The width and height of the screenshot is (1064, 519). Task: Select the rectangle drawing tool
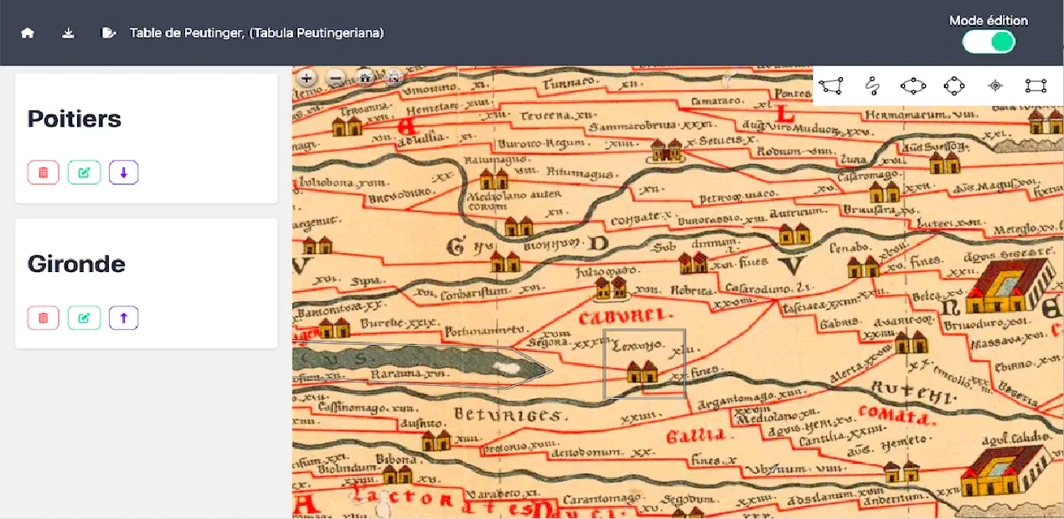click(1036, 85)
